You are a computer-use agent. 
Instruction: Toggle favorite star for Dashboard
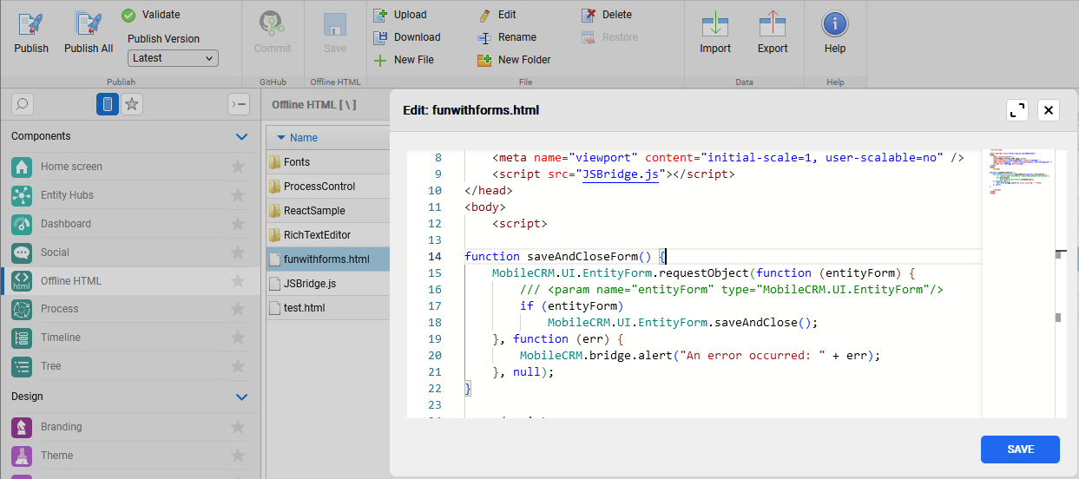[237, 224]
